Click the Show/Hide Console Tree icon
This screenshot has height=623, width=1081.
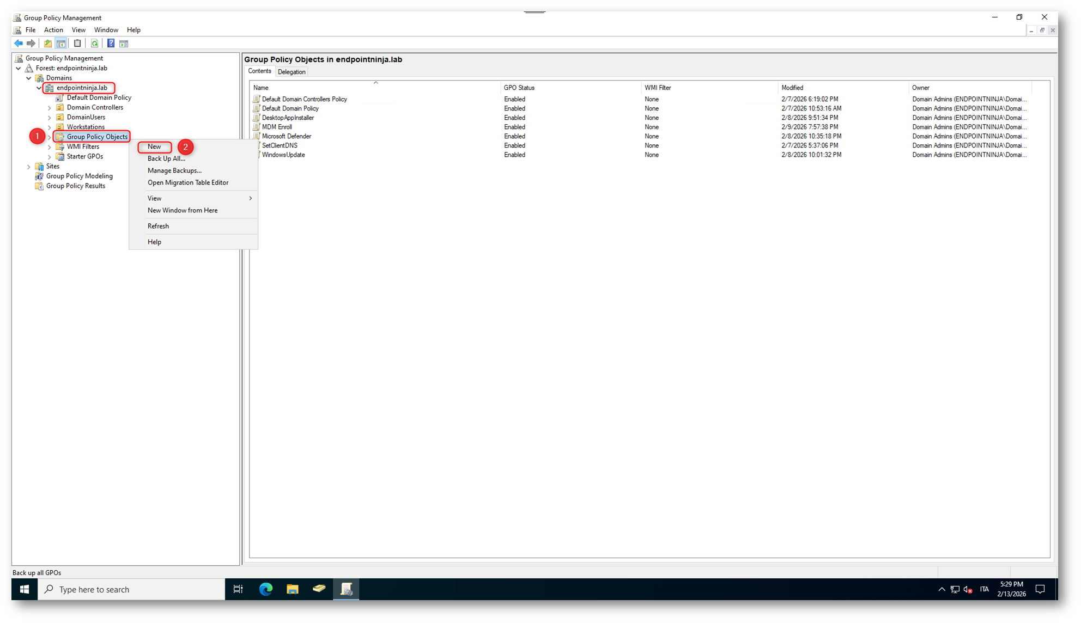[x=61, y=44]
